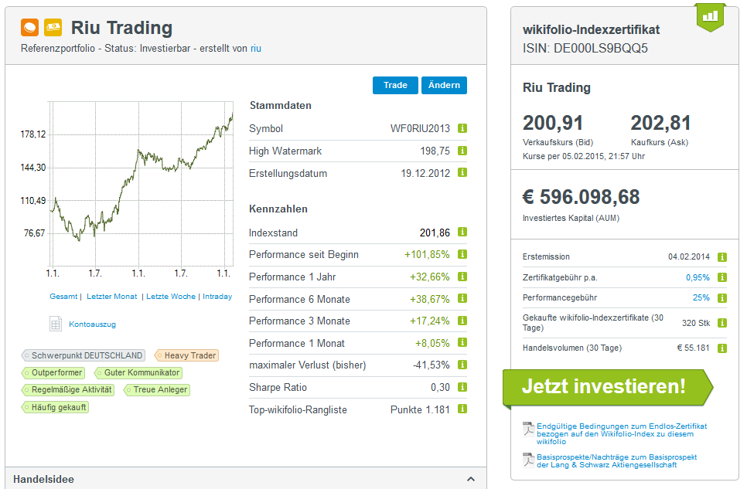
Task: Click the Erstellungsdatum value 19.12.2012
Action: pos(425,173)
